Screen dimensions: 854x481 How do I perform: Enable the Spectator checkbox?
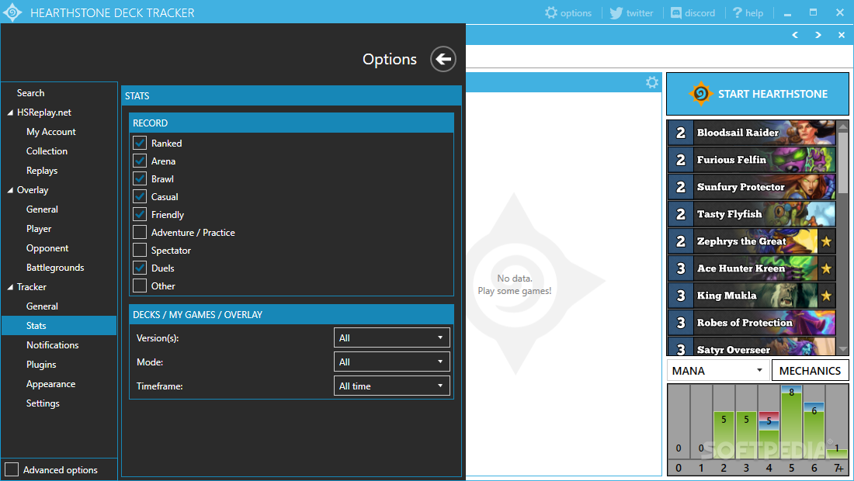[140, 251]
